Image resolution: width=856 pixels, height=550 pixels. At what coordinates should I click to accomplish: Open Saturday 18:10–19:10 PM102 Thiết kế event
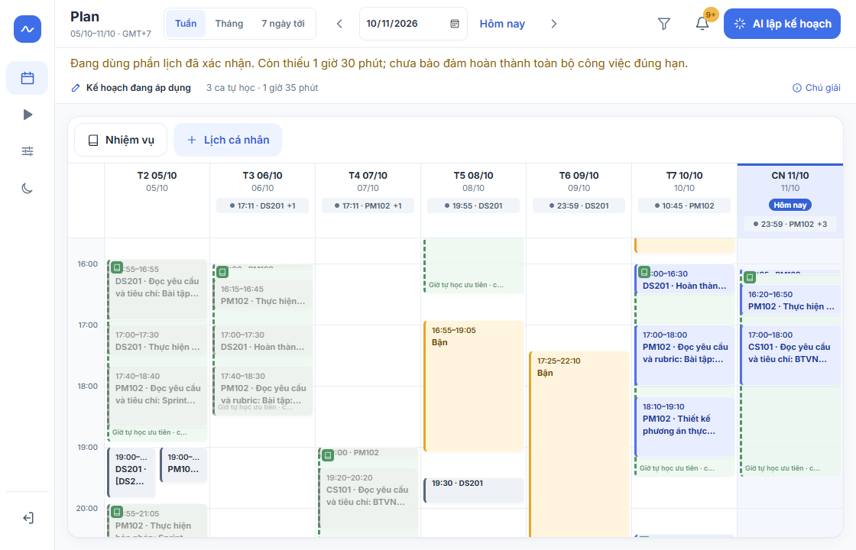pyautogui.click(x=685, y=427)
